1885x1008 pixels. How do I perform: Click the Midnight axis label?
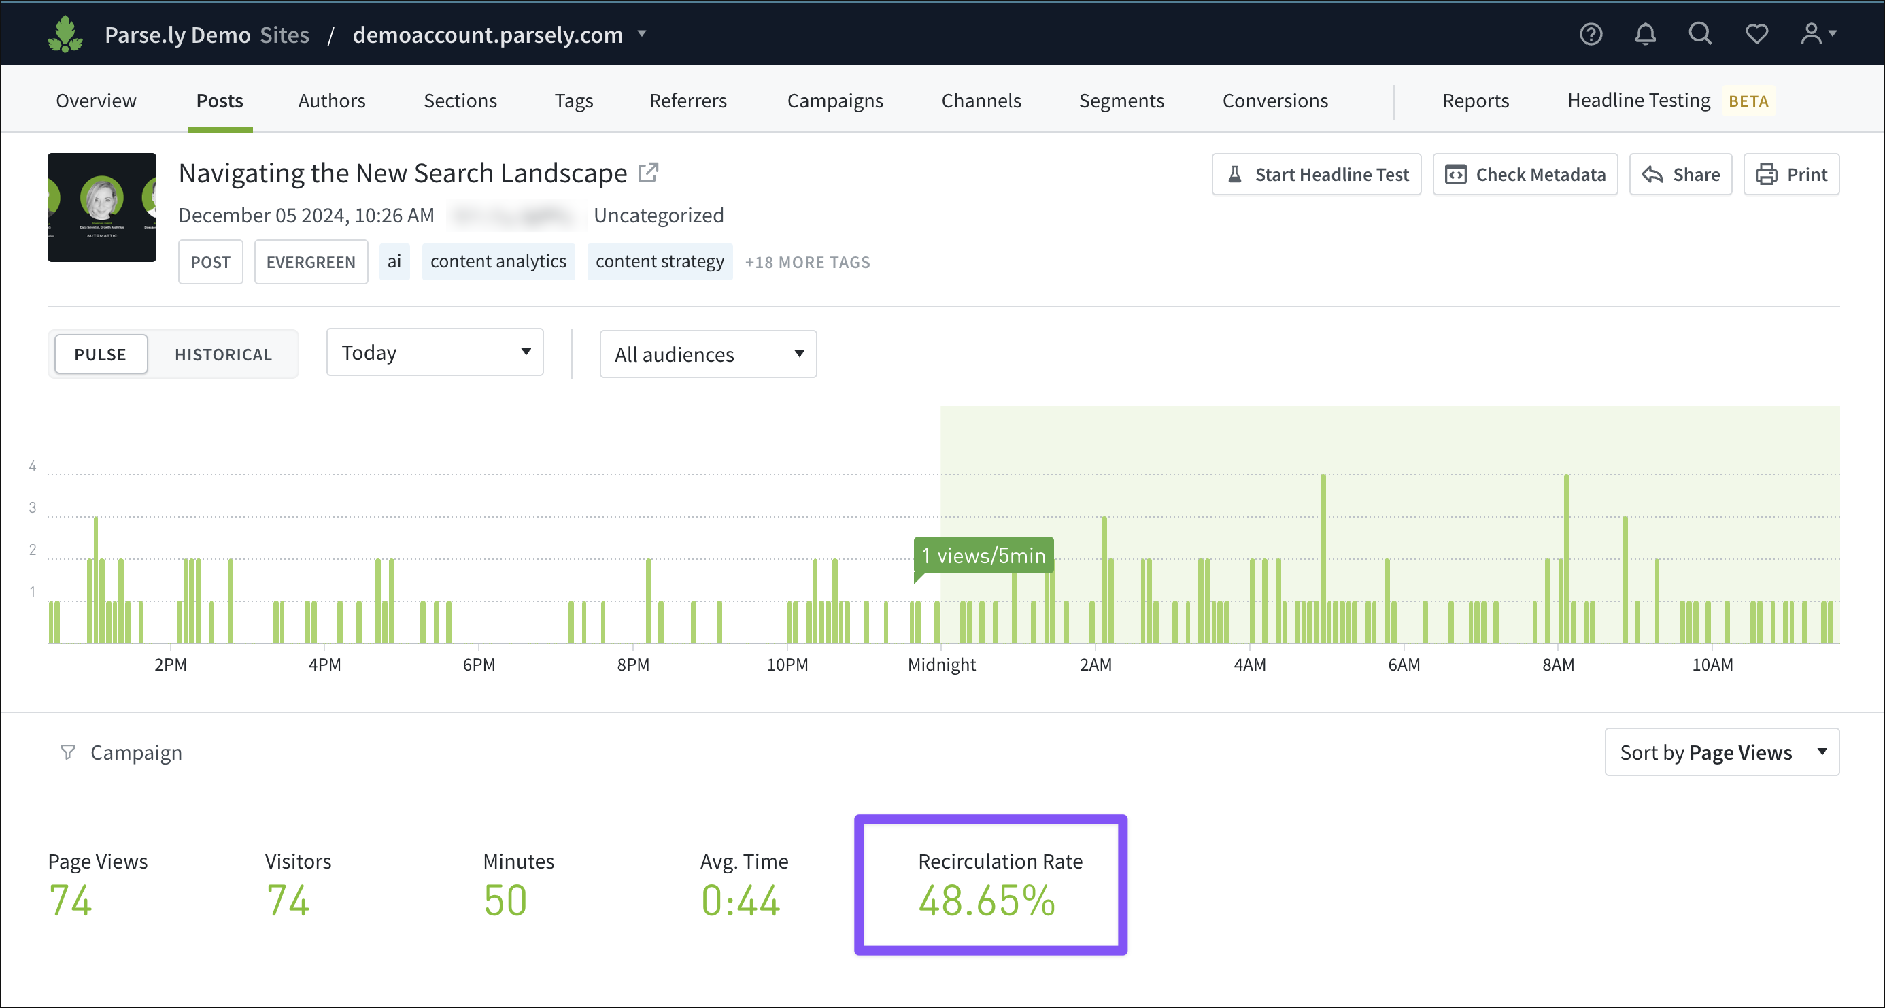click(x=941, y=665)
